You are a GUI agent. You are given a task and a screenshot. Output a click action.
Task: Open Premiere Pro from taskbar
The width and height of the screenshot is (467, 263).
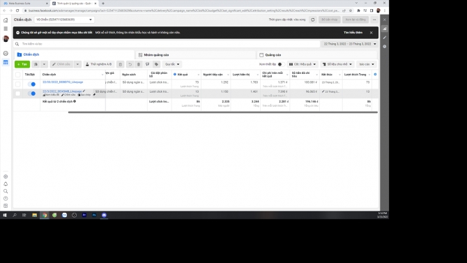[84, 215]
